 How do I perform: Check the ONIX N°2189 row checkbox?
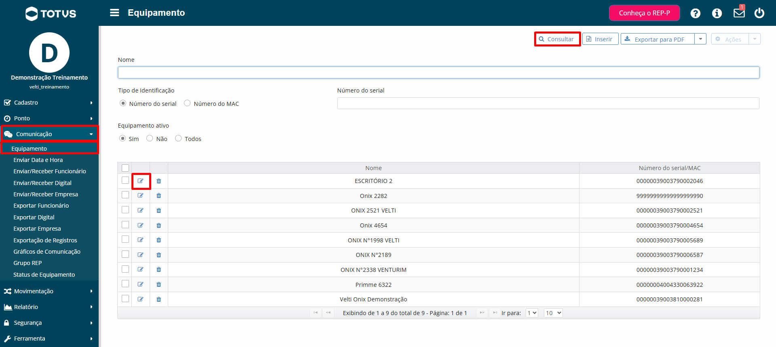coord(125,254)
